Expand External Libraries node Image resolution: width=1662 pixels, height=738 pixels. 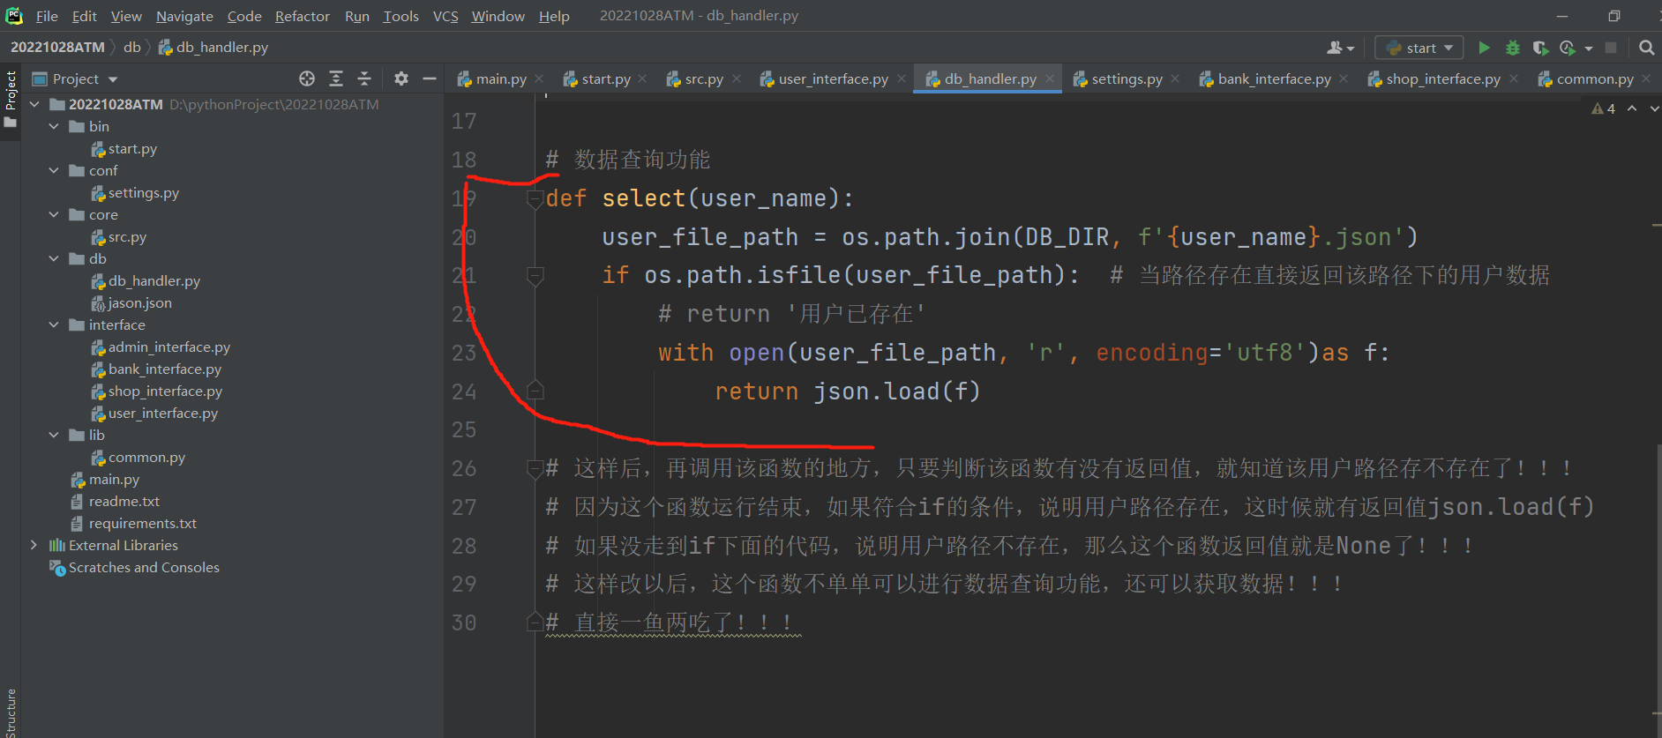tap(34, 545)
